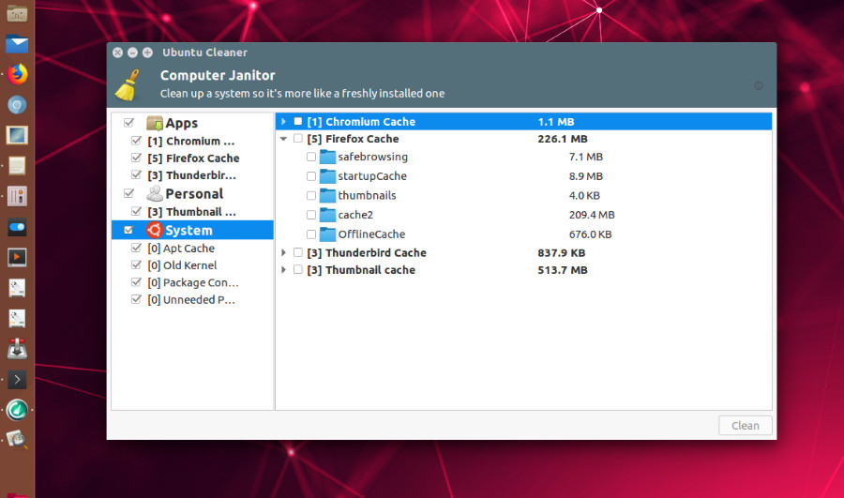This screenshot has height=498, width=844.
Task: Select the Personal category label
Action: pos(194,194)
